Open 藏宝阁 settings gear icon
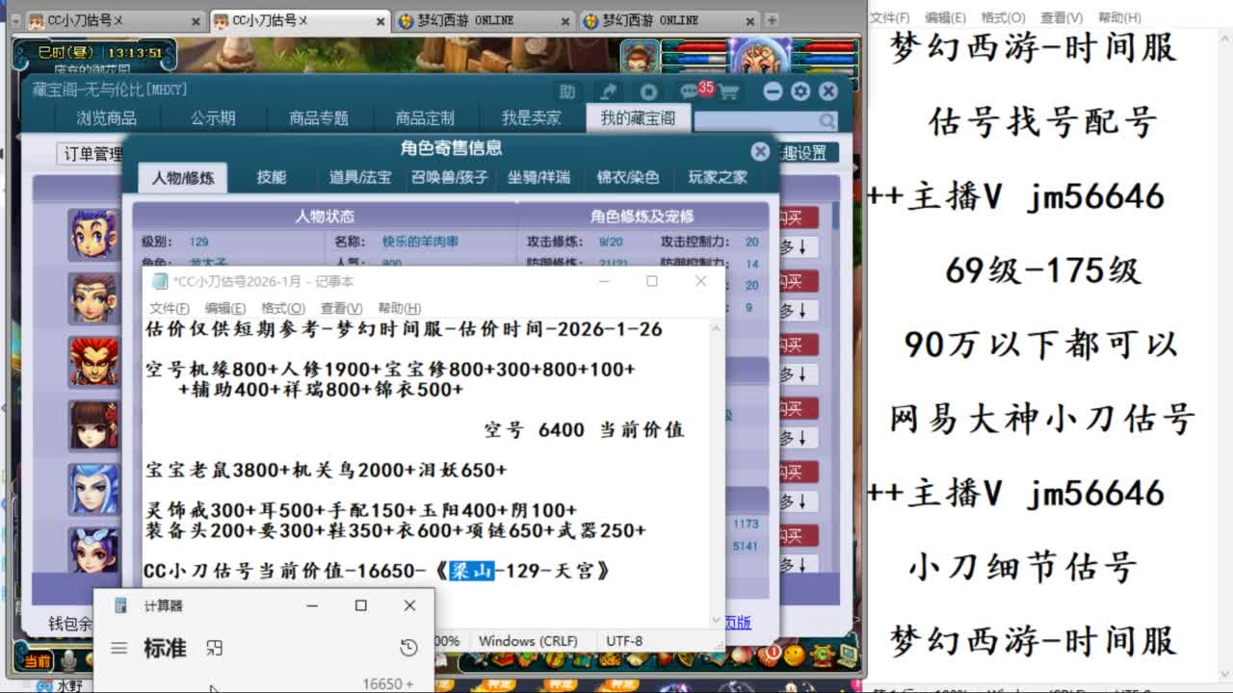Image resolution: width=1233 pixels, height=693 pixels. (800, 91)
